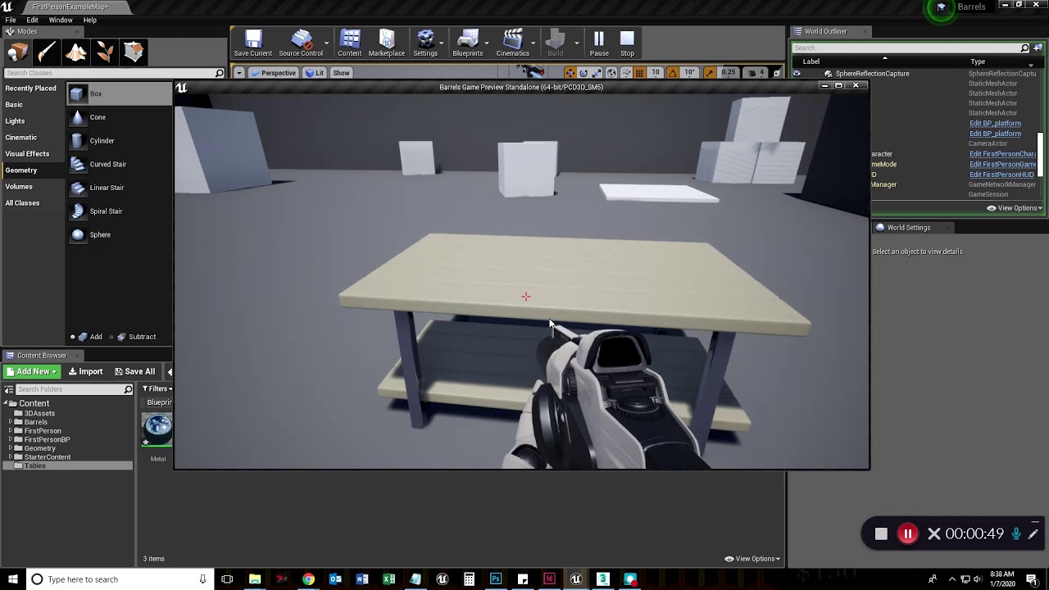This screenshot has height=590, width=1049.
Task: Click the Search Classes input field
Action: (x=114, y=73)
